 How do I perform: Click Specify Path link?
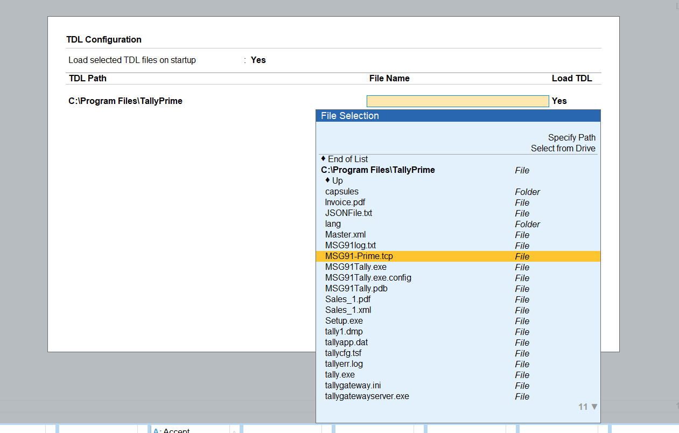pos(571,138)
